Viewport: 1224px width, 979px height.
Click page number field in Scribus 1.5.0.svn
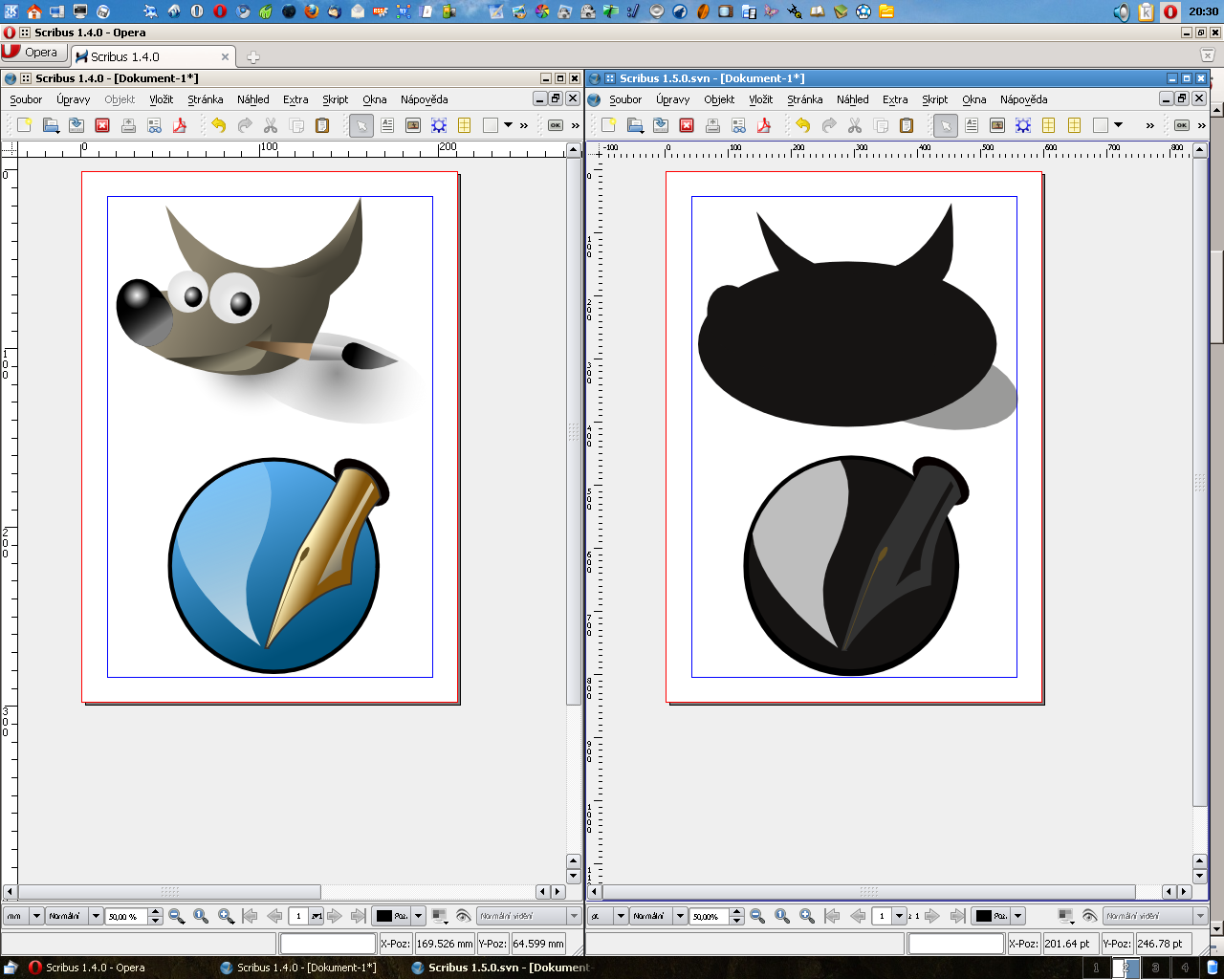(883, 916)
